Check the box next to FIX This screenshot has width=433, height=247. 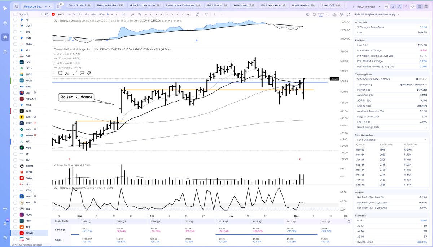coord(15,239)
